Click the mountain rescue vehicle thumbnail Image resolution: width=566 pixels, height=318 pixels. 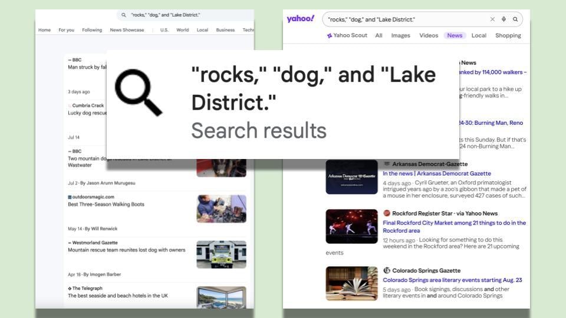pos(221,254)
